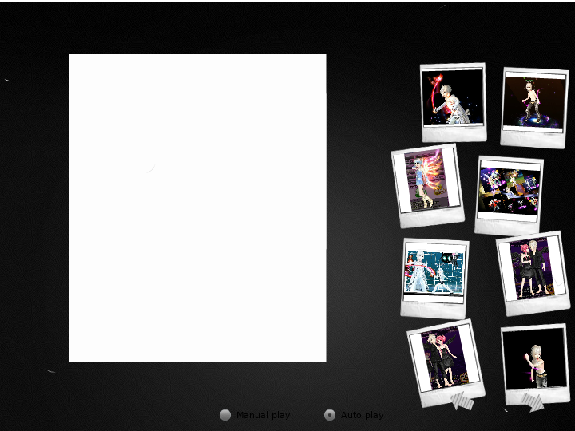
Task: Click caption strip under teal background photo
Action: [433, 309]
